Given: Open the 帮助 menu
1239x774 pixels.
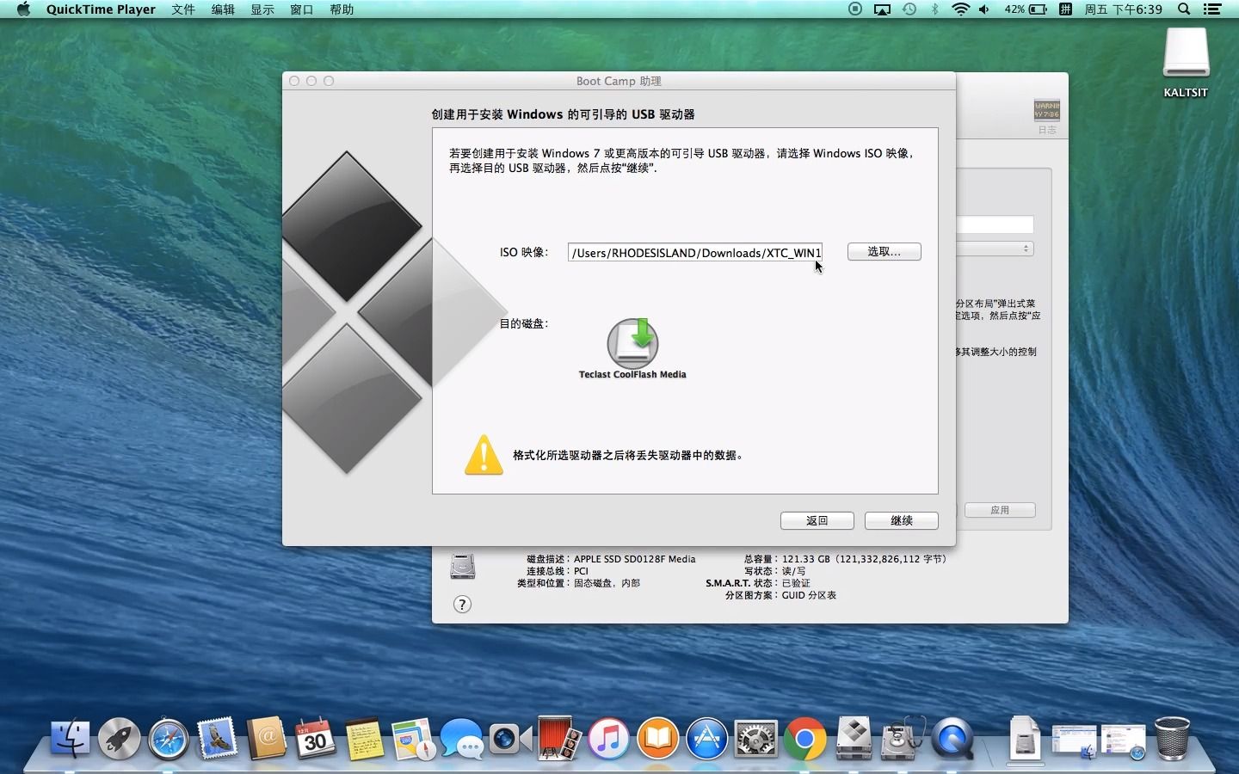Looking at the screenshot, I should pyautogui.click(x=342, y=9).
